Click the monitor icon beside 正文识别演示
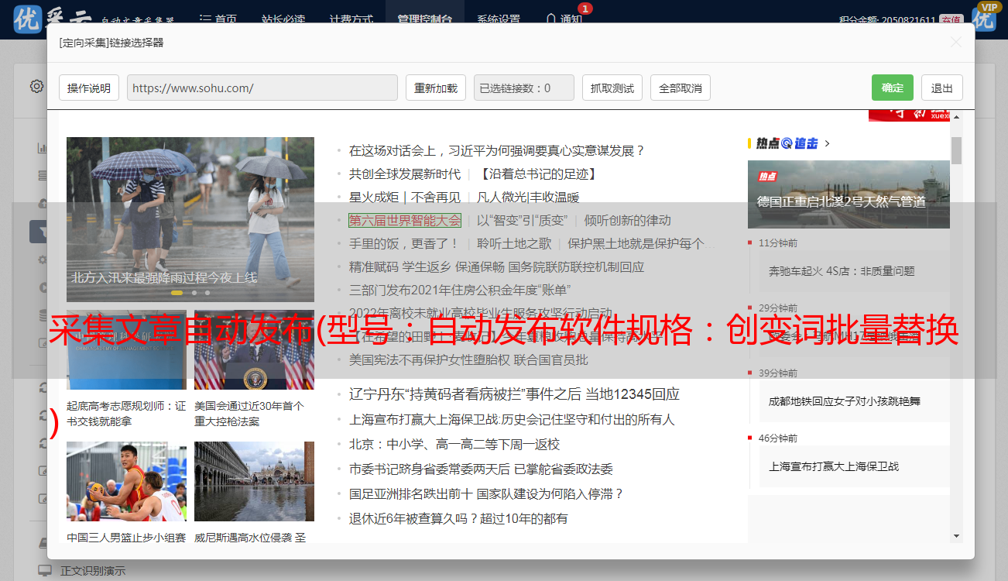 (45, 571)
